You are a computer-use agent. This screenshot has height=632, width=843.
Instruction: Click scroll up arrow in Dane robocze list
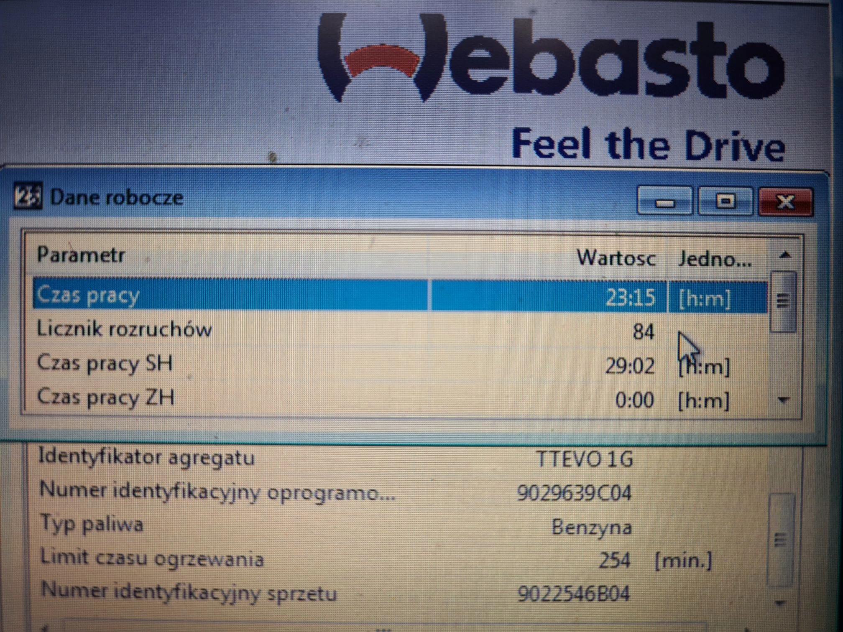coord(785,254)
